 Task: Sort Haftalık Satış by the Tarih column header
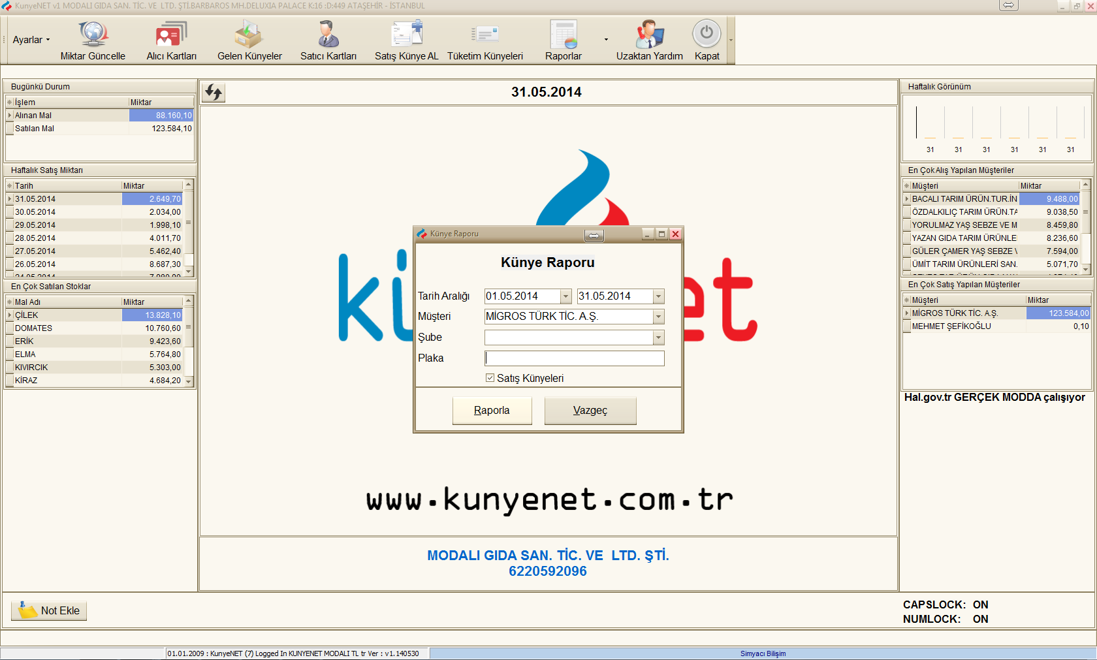coord(67,186)
